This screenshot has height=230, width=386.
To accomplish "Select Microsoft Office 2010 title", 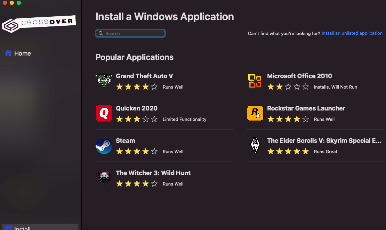I will pos(299,76).
